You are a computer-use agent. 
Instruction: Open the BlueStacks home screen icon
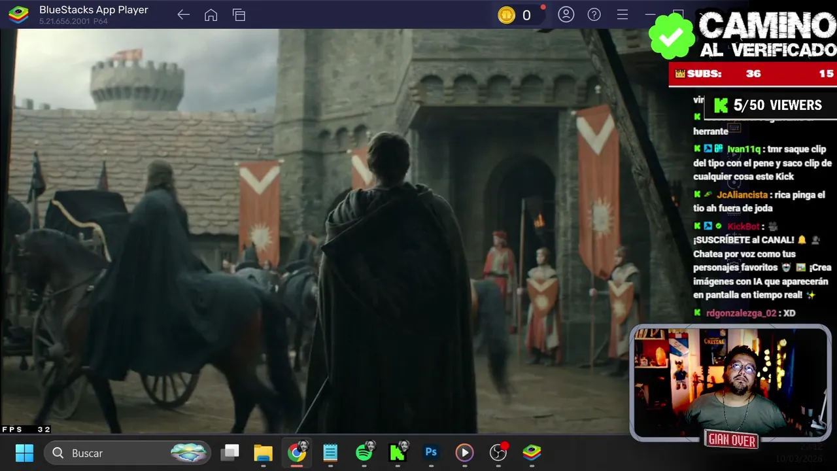tap(211, 15)
